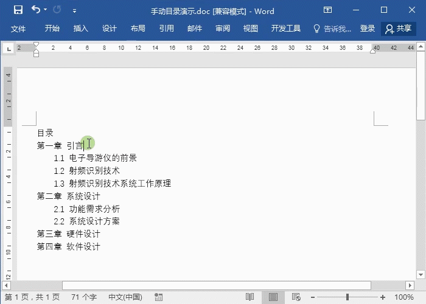Screen dimensions: 426x304
Task: Select the 引用 ribbon tab
Action: click(166, 28)
